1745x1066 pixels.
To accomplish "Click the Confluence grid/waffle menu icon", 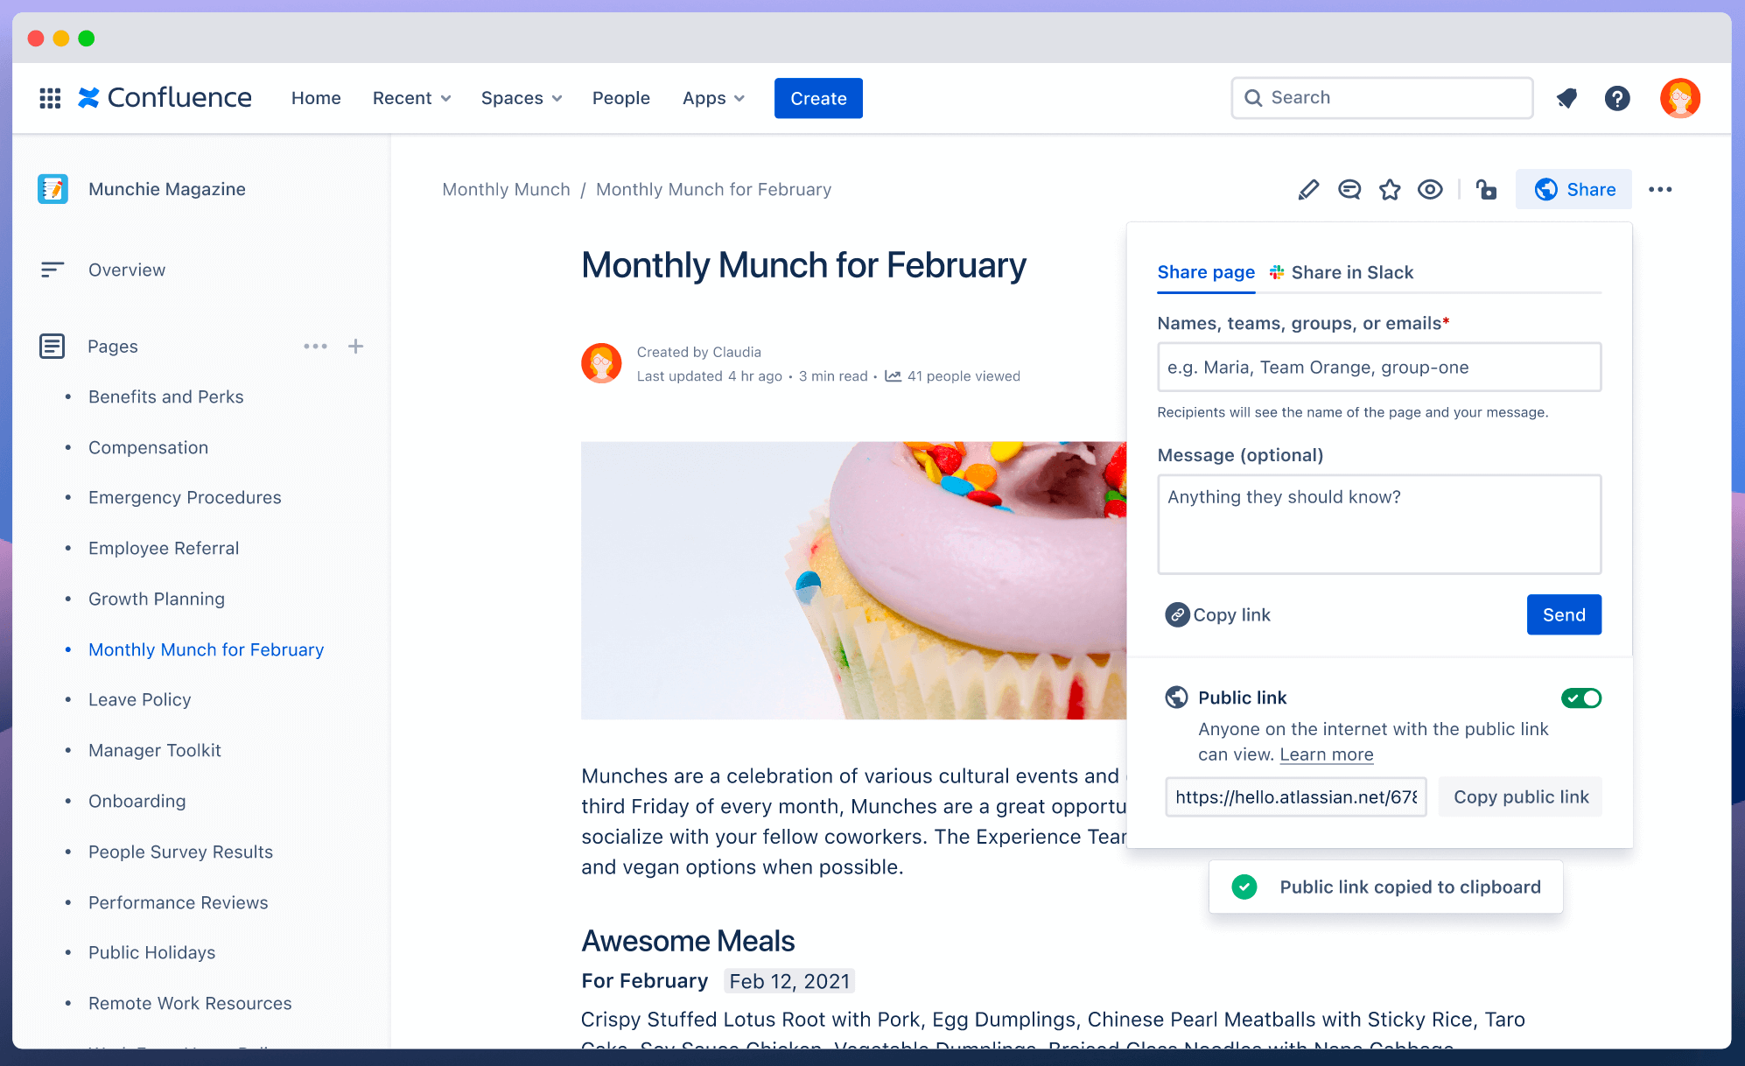I will [49, 99].
